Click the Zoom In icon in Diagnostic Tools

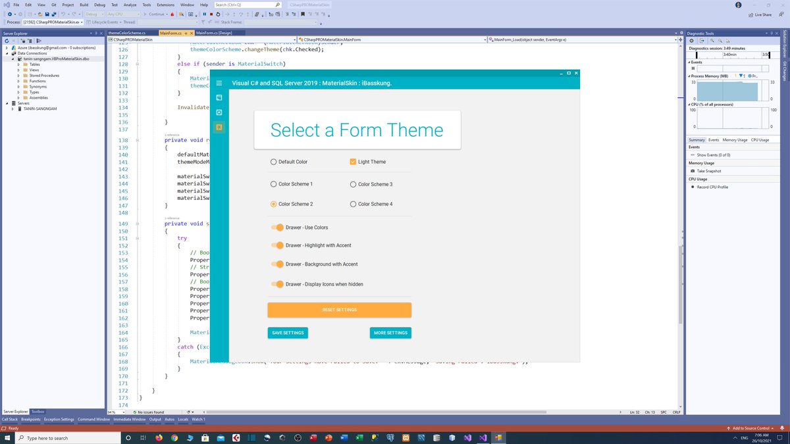point(712,41)
